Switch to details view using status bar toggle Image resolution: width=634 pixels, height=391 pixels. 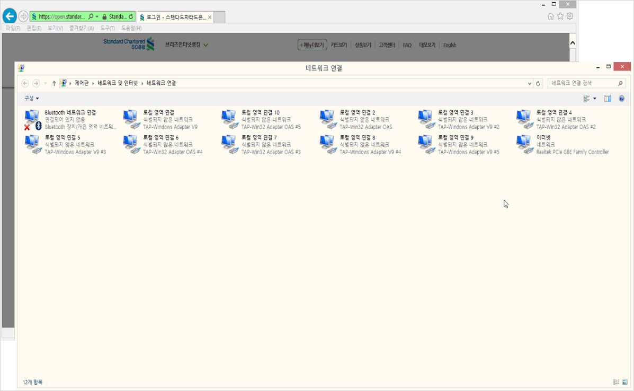615,381
